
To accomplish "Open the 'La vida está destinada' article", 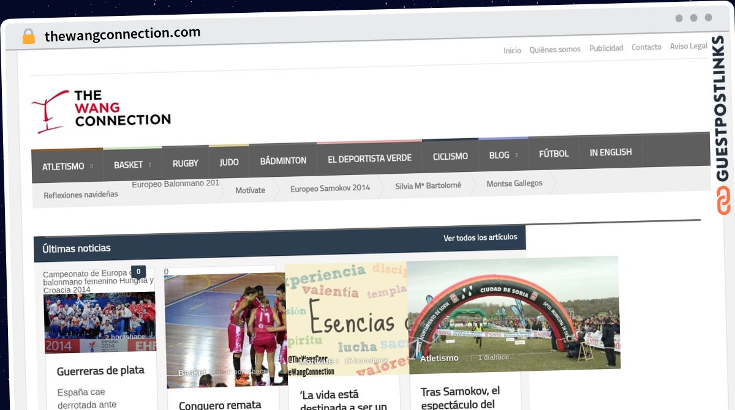I will (x=344, y=400).
